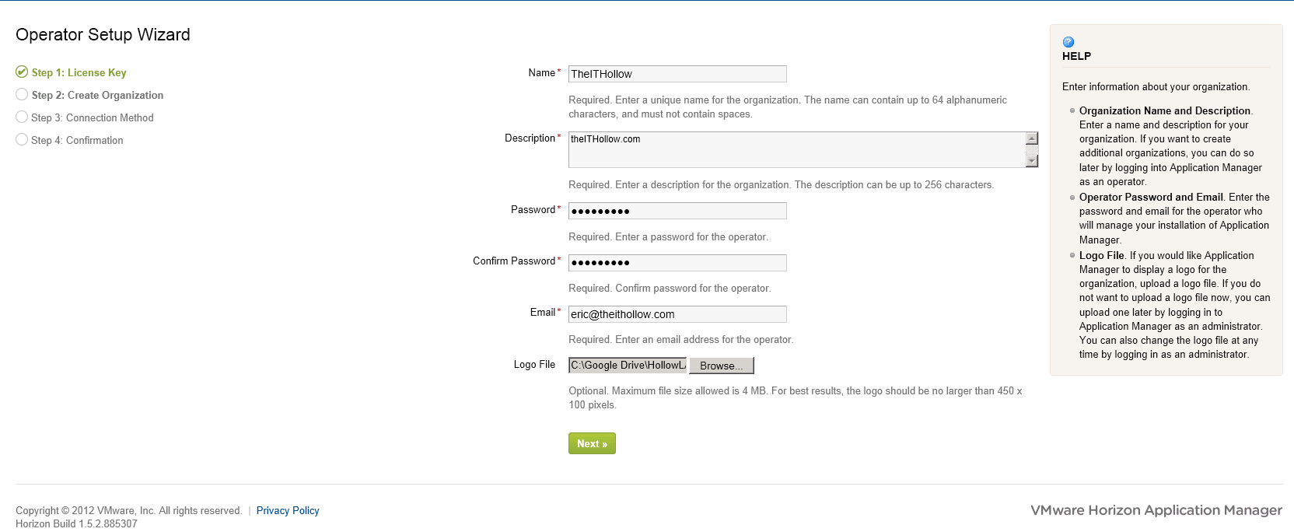Select the Step 4 Confirmation circle
The image size is (1294, 532).
point(22,139)
